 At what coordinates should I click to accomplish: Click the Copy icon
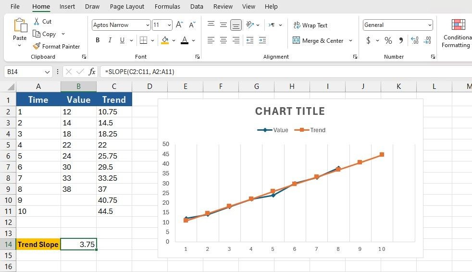point(37,34)
